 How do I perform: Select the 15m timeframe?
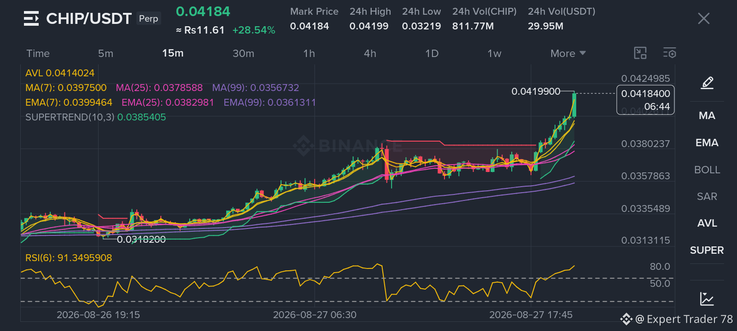click(x=173, y=53)
